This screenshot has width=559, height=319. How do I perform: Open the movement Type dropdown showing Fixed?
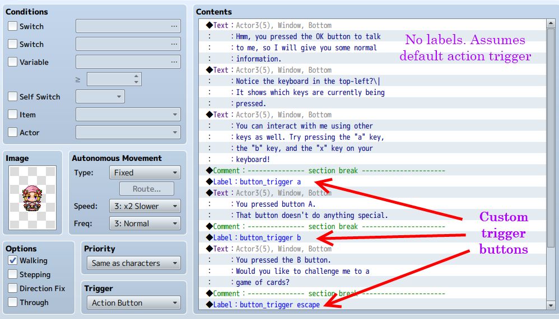click(x=145, y=173)
